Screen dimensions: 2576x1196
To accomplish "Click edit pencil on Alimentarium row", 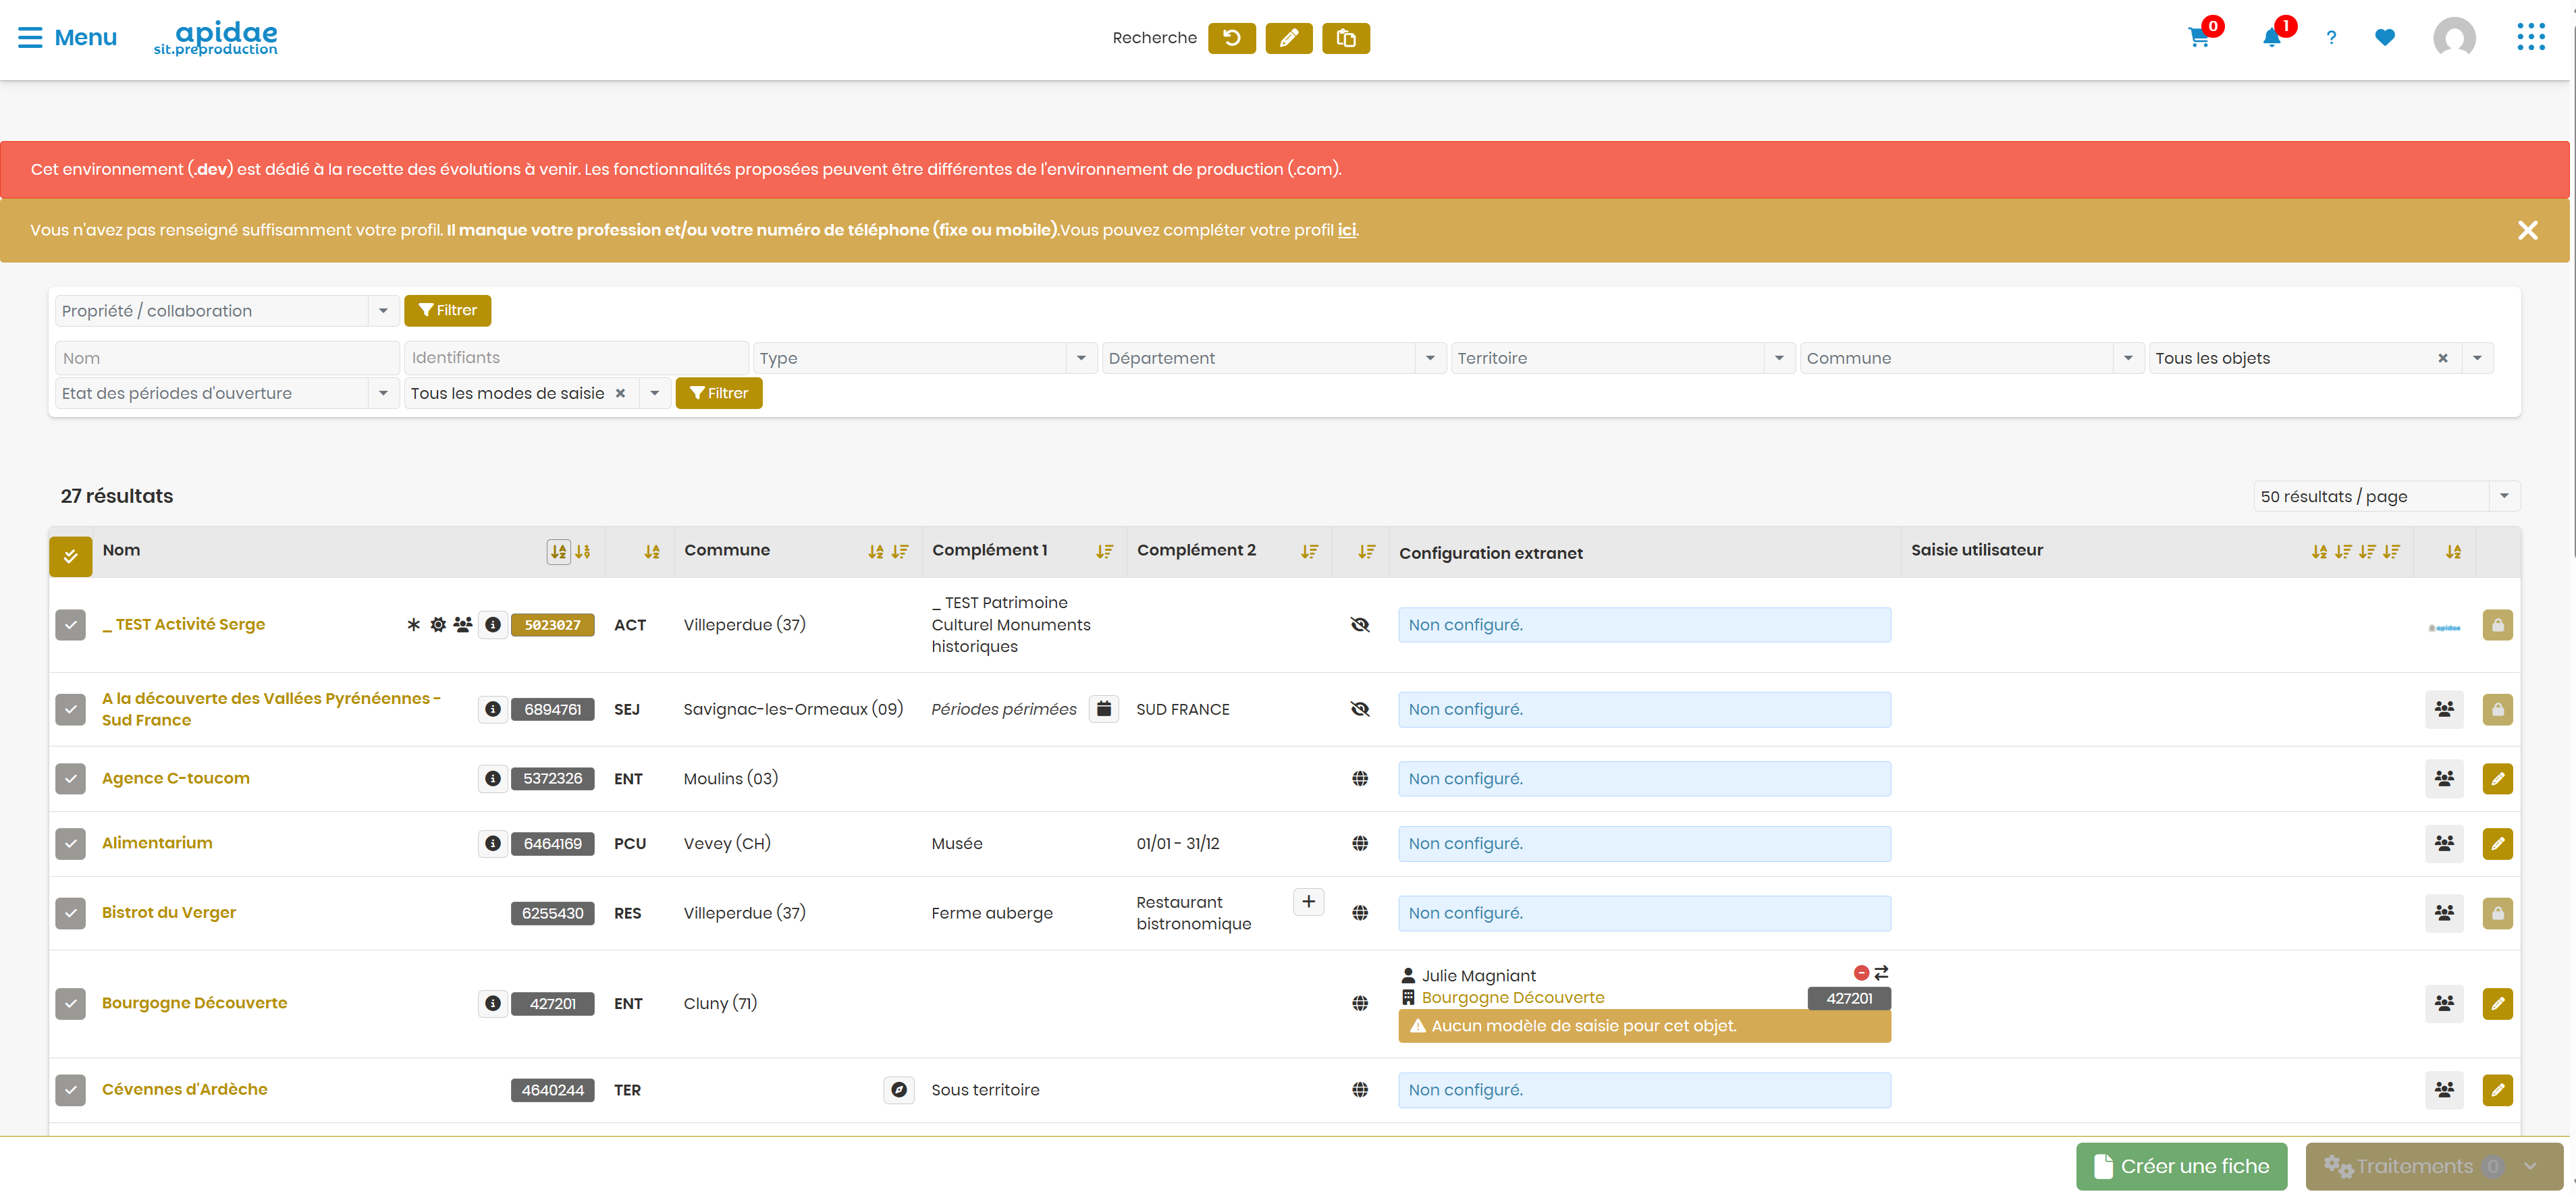I will point(2497,843).
